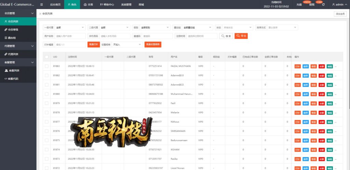The width and height of the screenshot is (350, 170).
Task: Open 代理列表 in sidebar
Action: (x=18, y=54)
